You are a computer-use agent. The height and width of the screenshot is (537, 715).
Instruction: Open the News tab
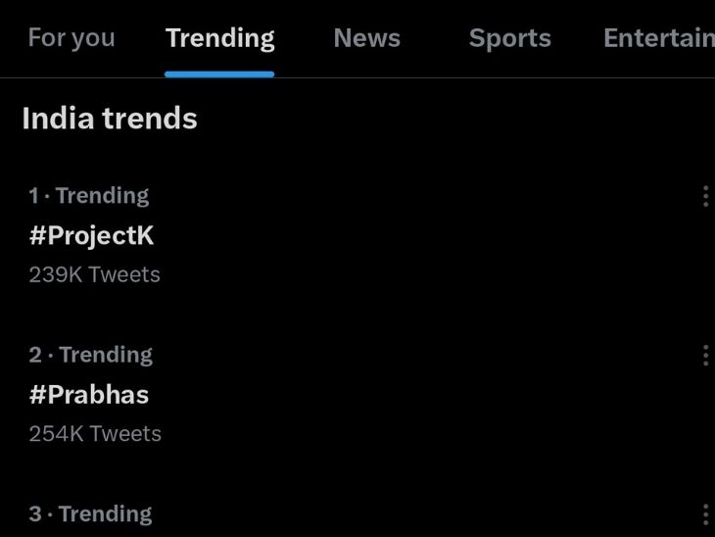pos(366,38)
